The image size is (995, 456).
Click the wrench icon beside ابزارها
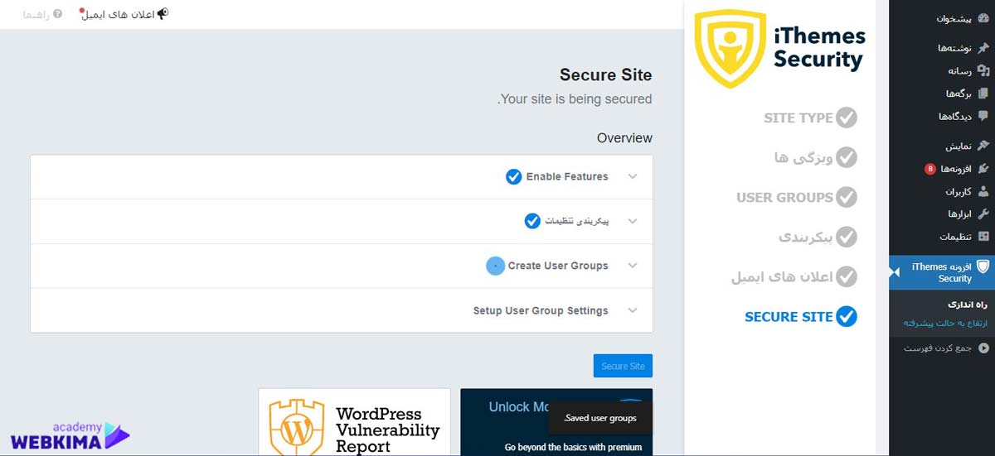tap(983, 214)
